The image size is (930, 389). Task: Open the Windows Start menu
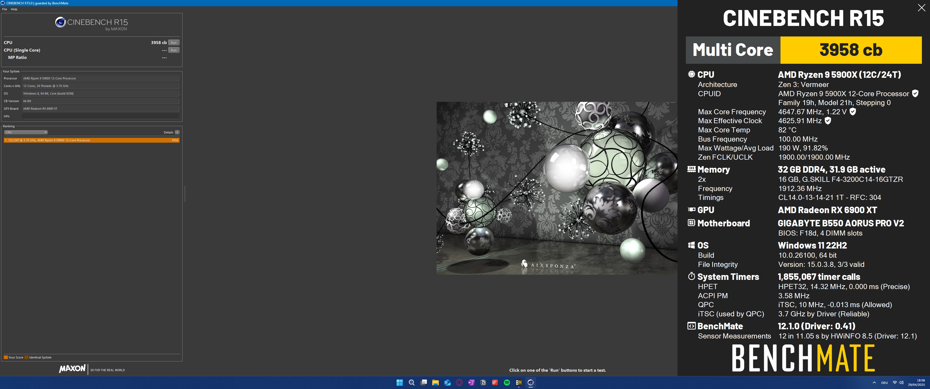(x=400, y=383)
